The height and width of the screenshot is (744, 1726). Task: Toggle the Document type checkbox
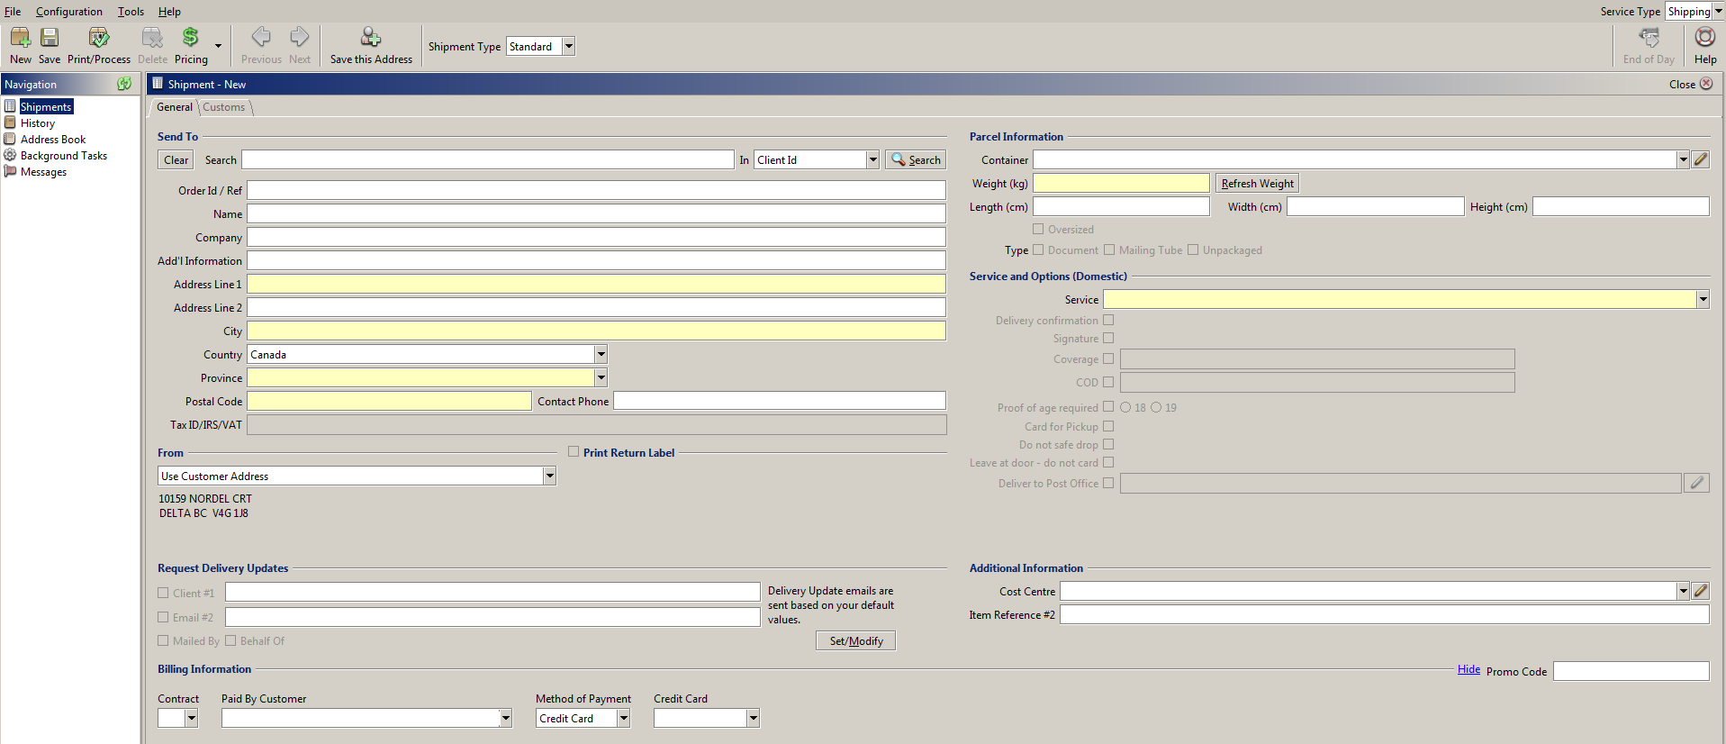tap(1038, 250)
